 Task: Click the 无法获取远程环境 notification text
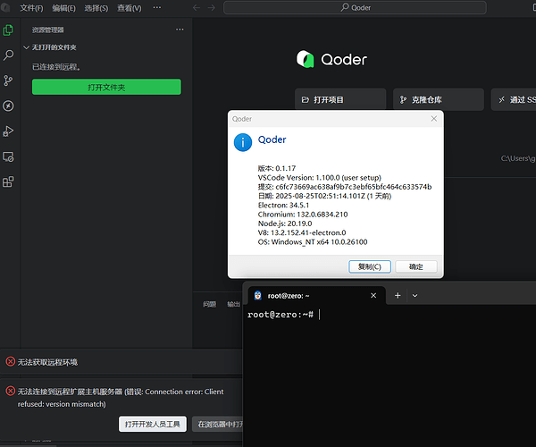coord(47,362)
